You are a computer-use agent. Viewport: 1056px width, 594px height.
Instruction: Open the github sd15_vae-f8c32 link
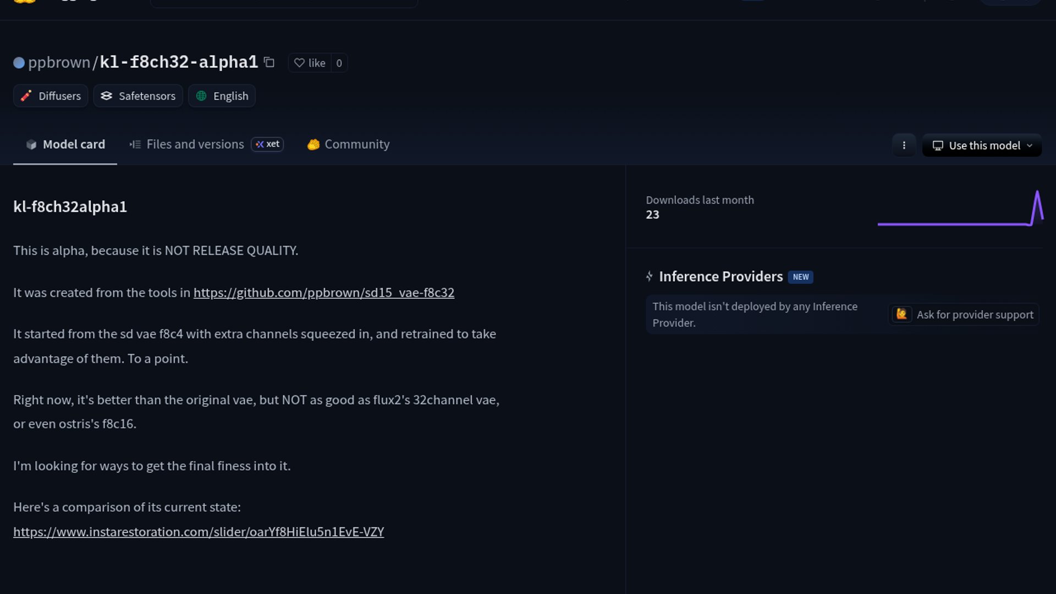point(323,293)
